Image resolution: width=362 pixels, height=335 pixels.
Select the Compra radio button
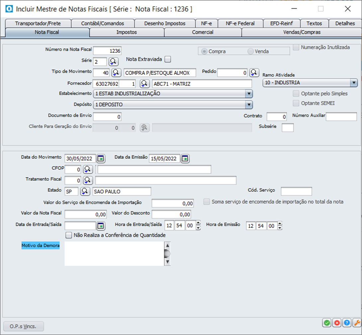[x=204, y=51]
